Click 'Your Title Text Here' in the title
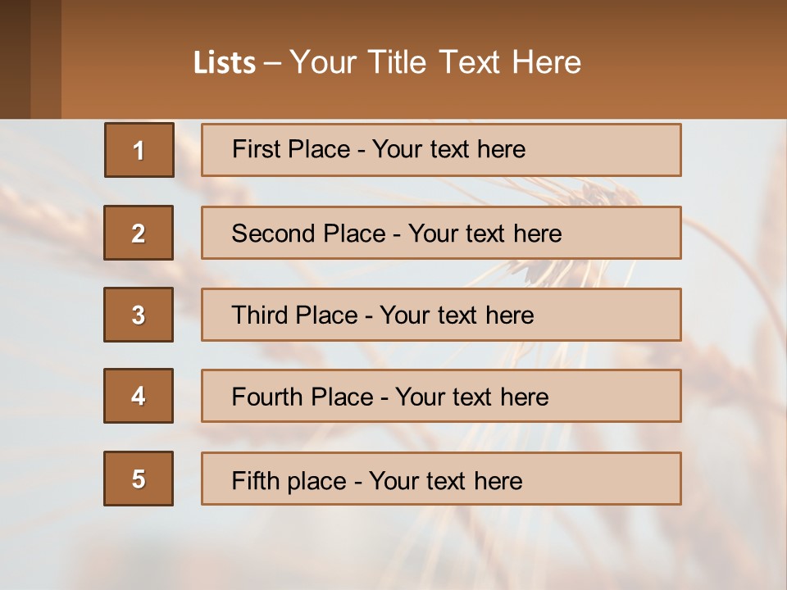The image size is (787, 590). tap(435, 62)
